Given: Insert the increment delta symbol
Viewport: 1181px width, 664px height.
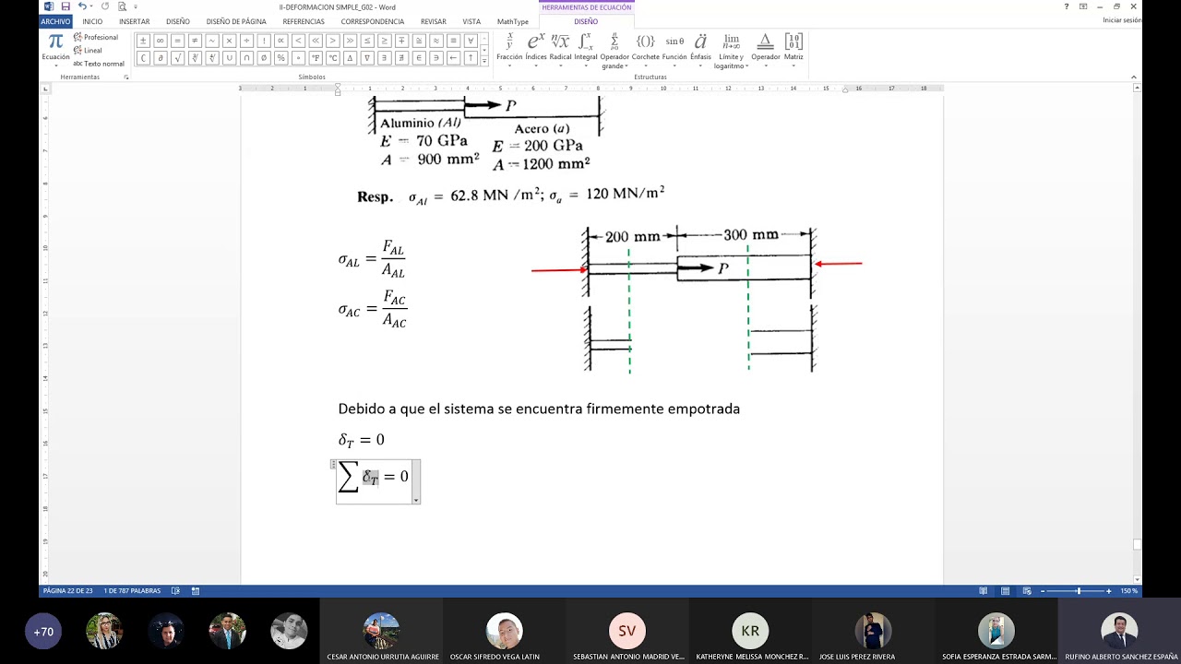Looking at the screenshot, I should (x=350, y=58).
